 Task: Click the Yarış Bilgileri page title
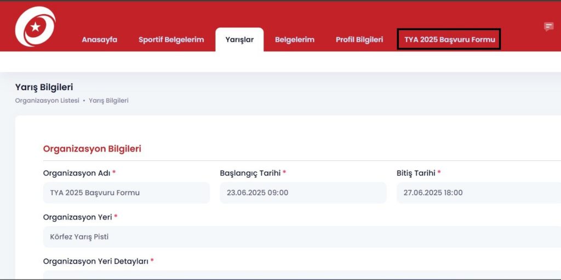[44, 87]
